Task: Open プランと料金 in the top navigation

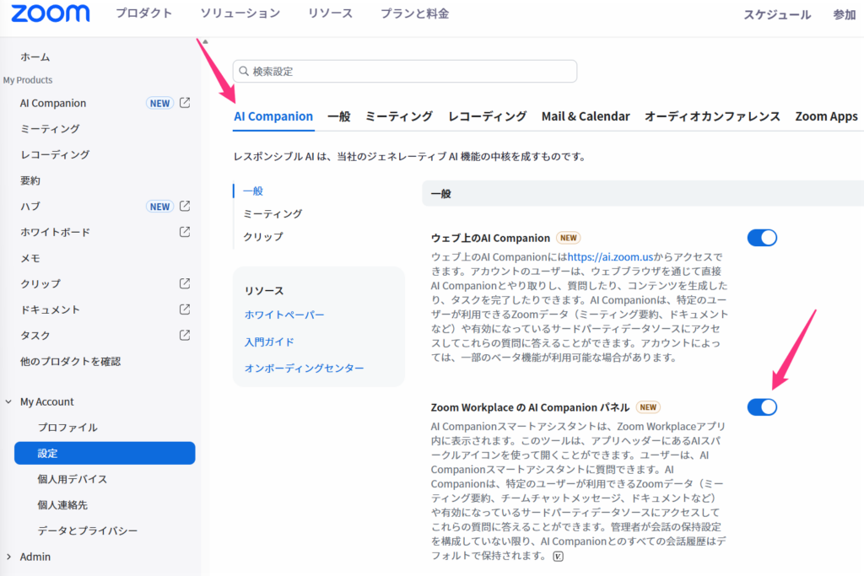Action: [x=414, y=13]
